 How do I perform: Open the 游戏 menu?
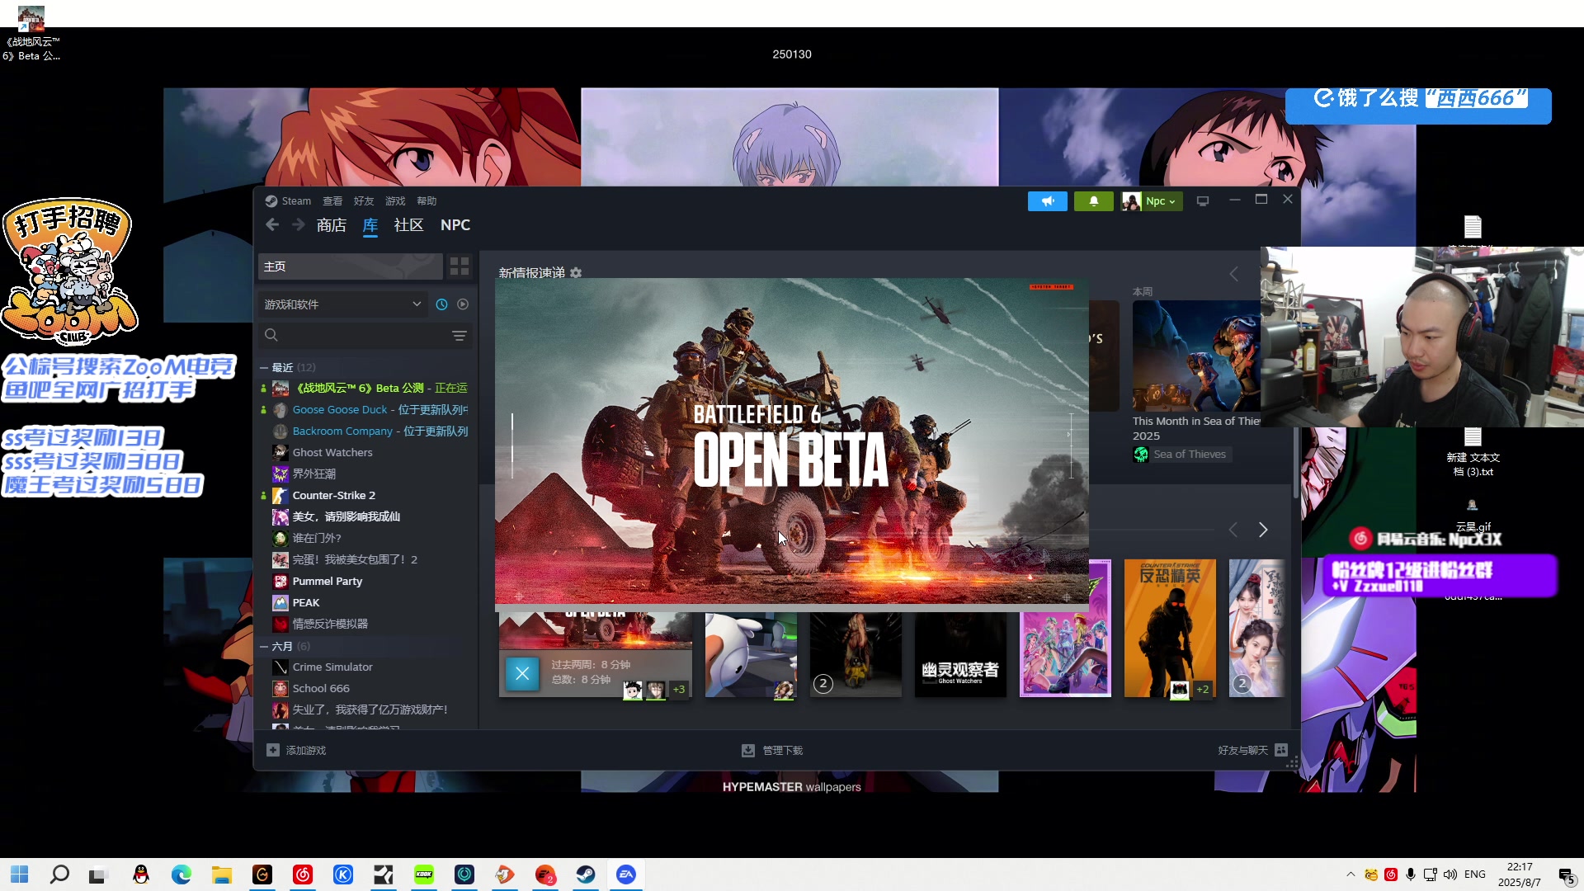(395, 201)
